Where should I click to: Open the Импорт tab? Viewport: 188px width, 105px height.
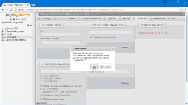(x=124, y=19)
